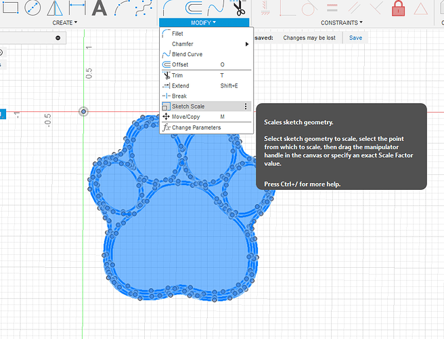Click the Blend Curve toolbar icon

pyautogui.click(x=216, y=7)
